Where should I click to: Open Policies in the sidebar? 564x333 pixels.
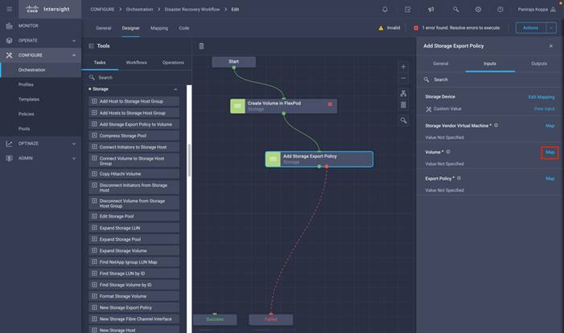coord(27,114)
